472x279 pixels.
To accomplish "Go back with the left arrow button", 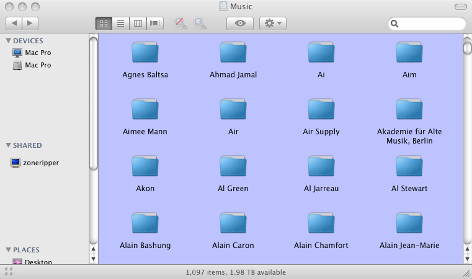I will click(14, 24).
